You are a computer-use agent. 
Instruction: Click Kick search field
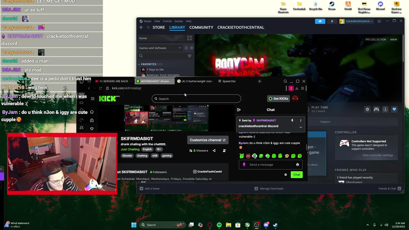pos(196,99)
